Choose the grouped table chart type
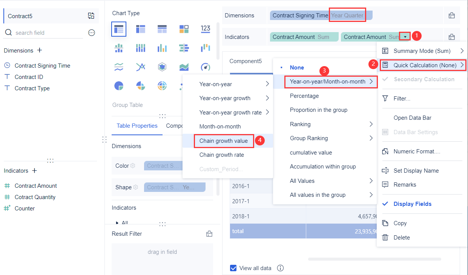The height and width of the screenshot is (275, 468). [x=119, y=29]
